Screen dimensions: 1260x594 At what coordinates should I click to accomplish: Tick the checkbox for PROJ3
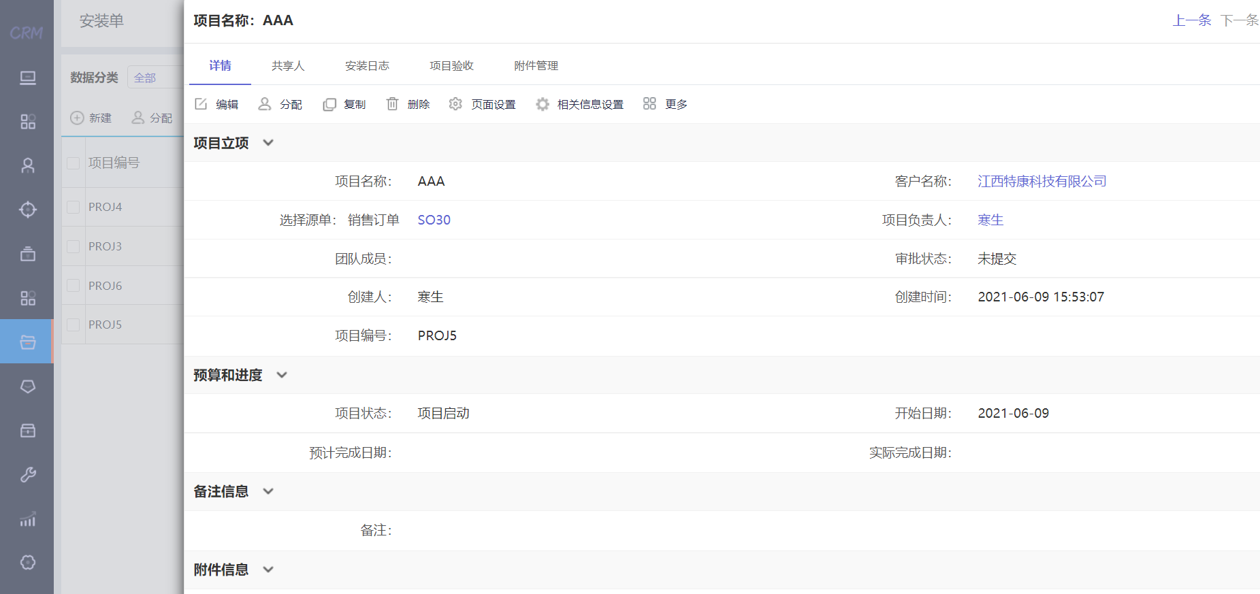click(74, 246)
